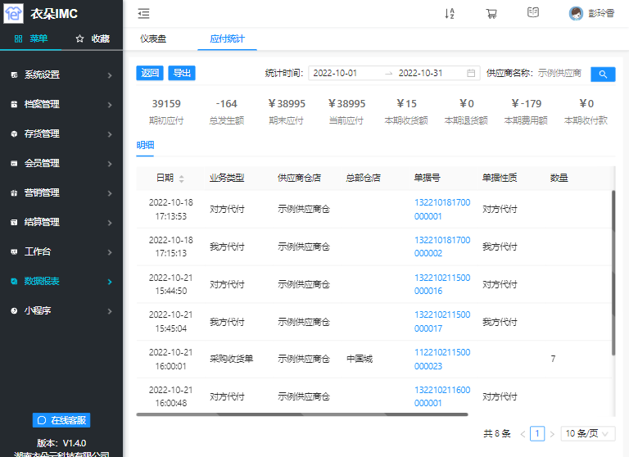Click the 小程序 sidebar icon
Screen dimensions: 629x457
pyautogui.click(x=14, y=310)
